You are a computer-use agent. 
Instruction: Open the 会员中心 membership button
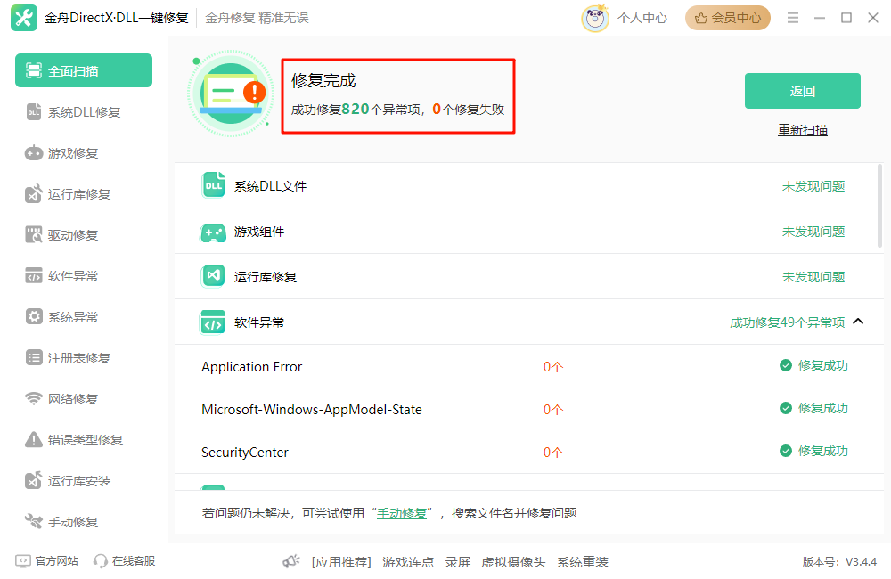pyautogui.click(x=727, y=17)
